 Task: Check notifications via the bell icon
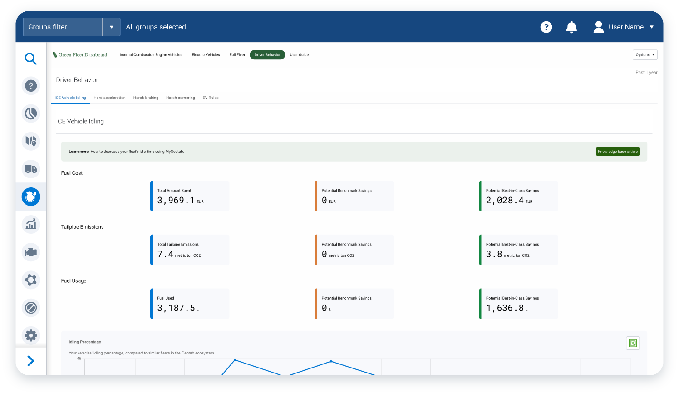571,27
